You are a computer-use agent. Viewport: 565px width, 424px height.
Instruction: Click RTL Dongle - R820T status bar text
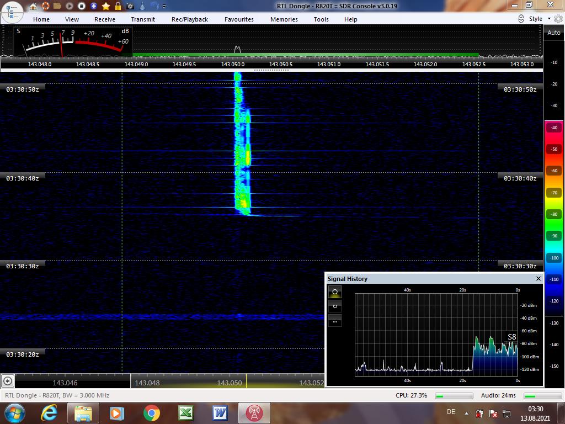[57, 395]
